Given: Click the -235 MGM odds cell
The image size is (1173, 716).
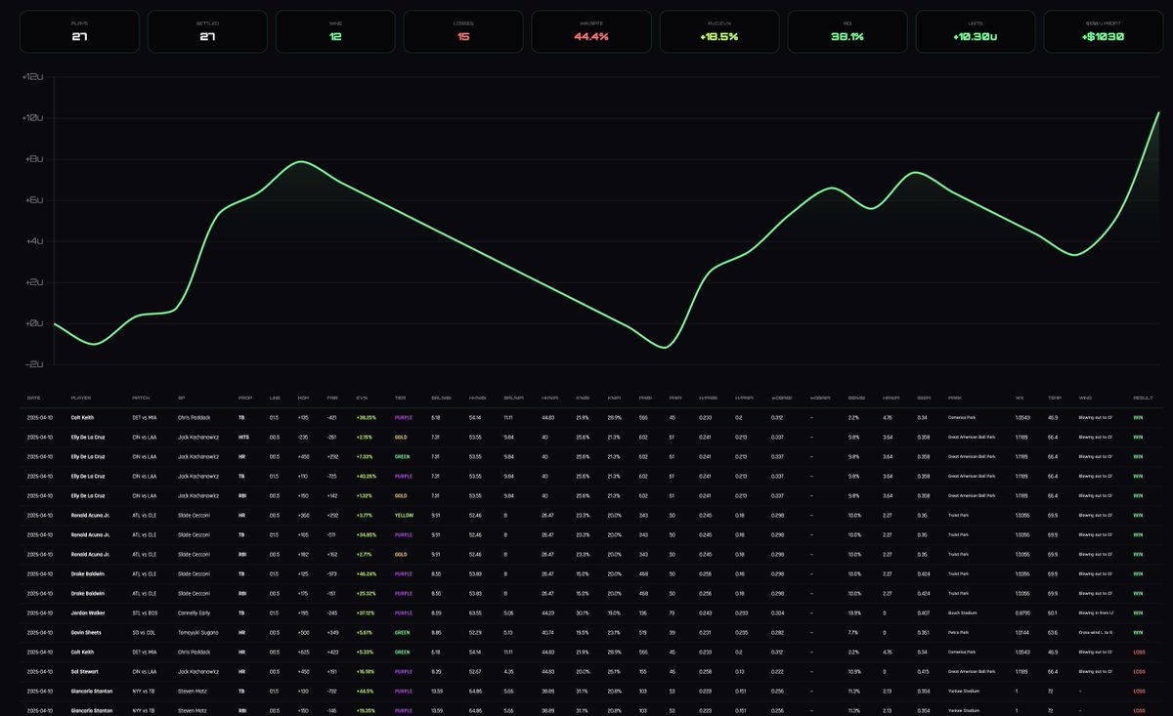Looking at the screenshot, I should tap(302, 437).
